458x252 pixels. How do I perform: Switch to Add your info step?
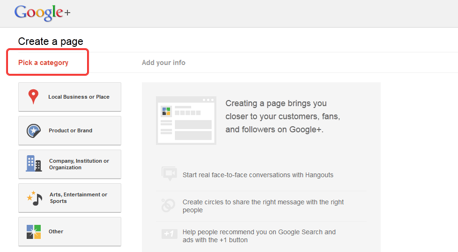coord(163,63)
